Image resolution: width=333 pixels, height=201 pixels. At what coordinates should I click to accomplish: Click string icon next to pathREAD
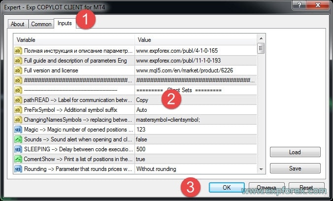point(18,100)
